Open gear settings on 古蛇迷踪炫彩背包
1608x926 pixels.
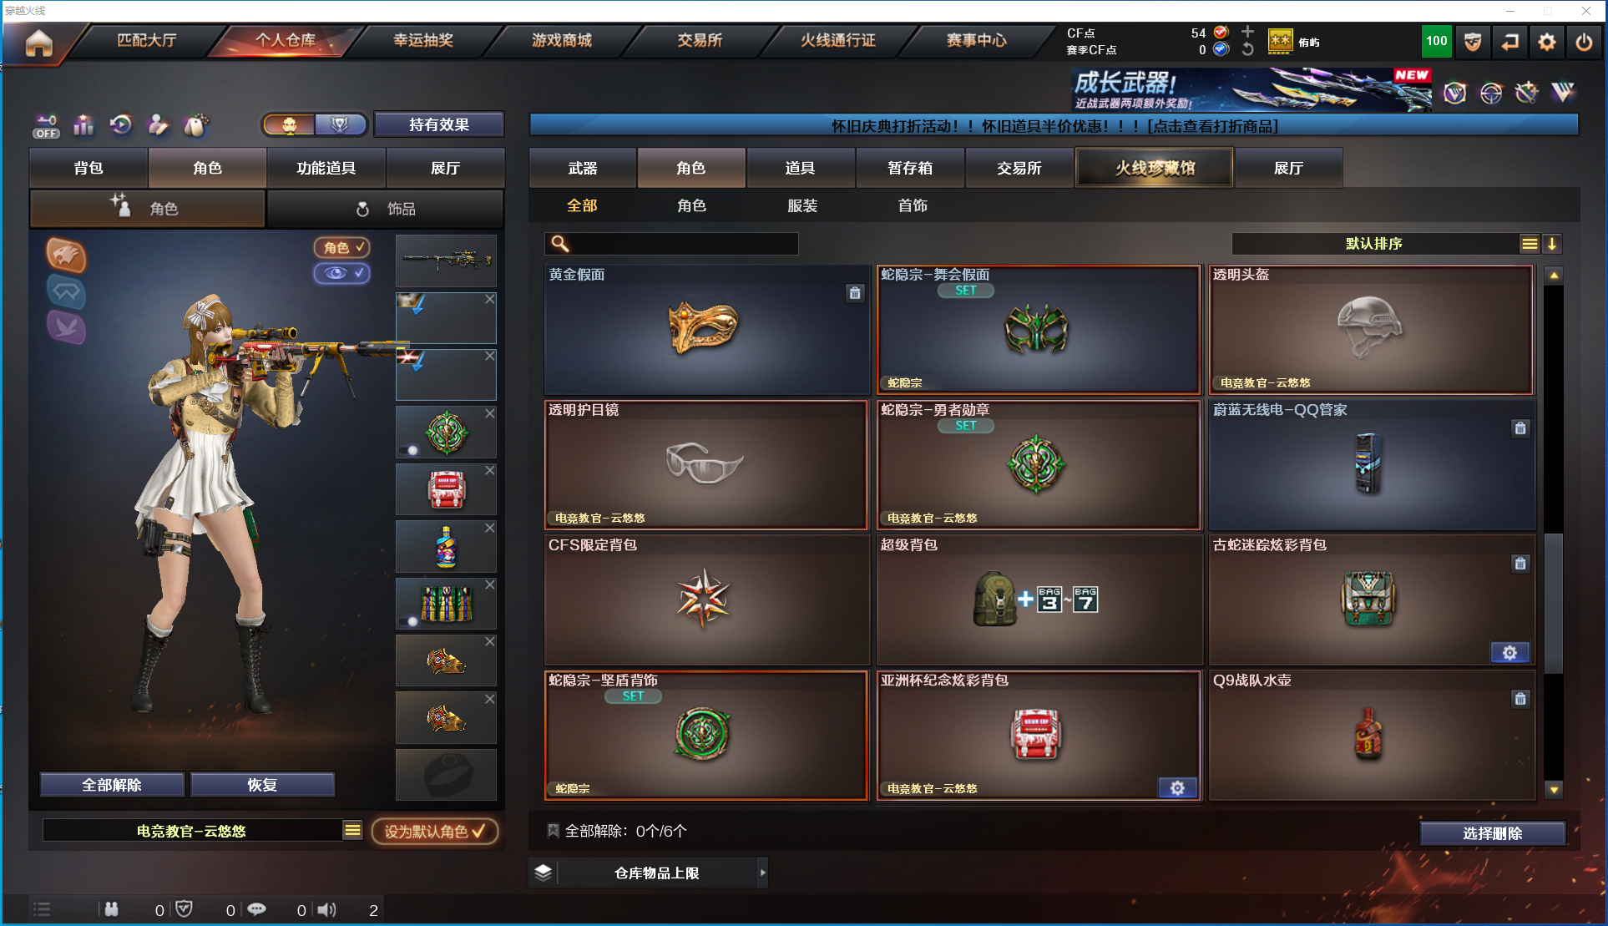click(x=1509, y=653)
